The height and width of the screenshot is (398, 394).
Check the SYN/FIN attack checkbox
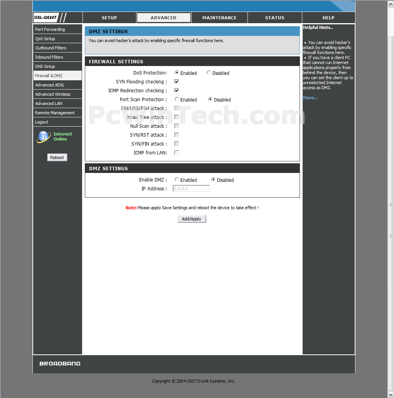coord(177,144)
